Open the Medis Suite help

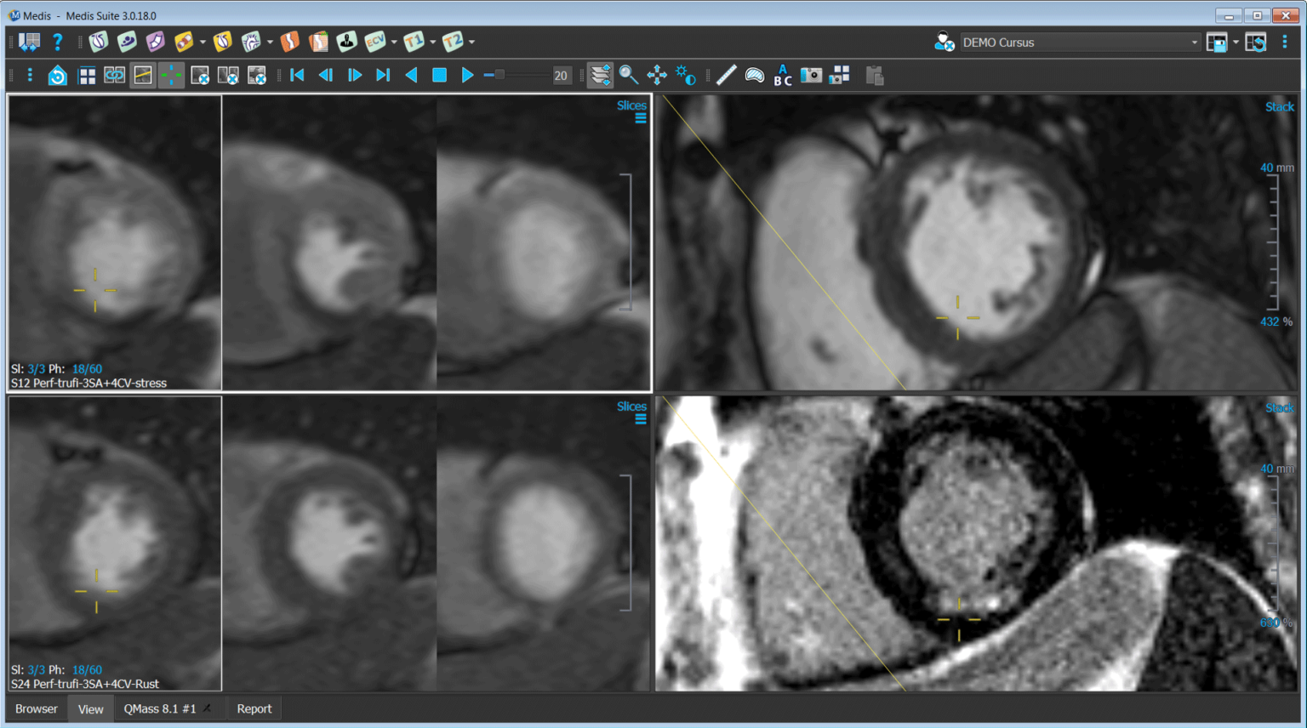[57, 42]
